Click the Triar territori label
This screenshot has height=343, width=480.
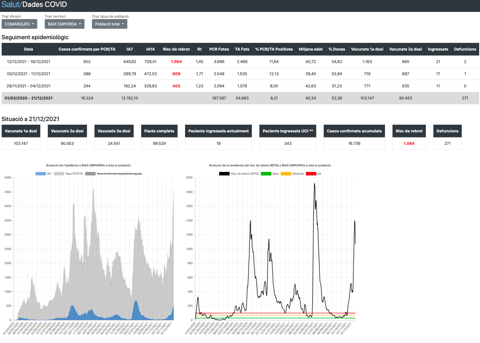[x=56, y=17]
